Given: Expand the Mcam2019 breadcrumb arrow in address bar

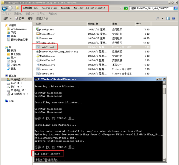Looking at the screenshot, I should pyautogui.click(x=72, y=8).
